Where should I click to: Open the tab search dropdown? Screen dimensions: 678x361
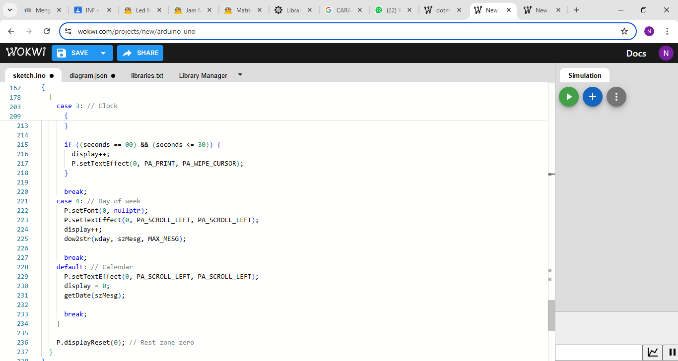click(9, 10)
